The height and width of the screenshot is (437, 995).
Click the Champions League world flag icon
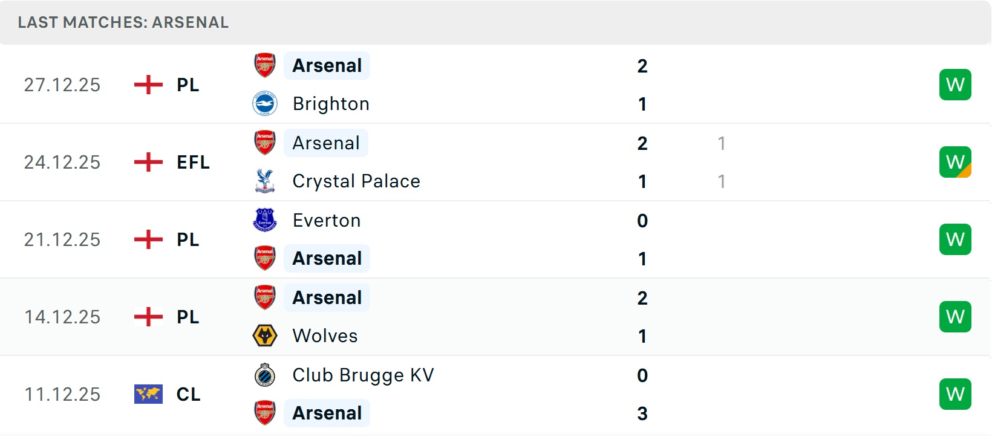click(x=148, y=394)
